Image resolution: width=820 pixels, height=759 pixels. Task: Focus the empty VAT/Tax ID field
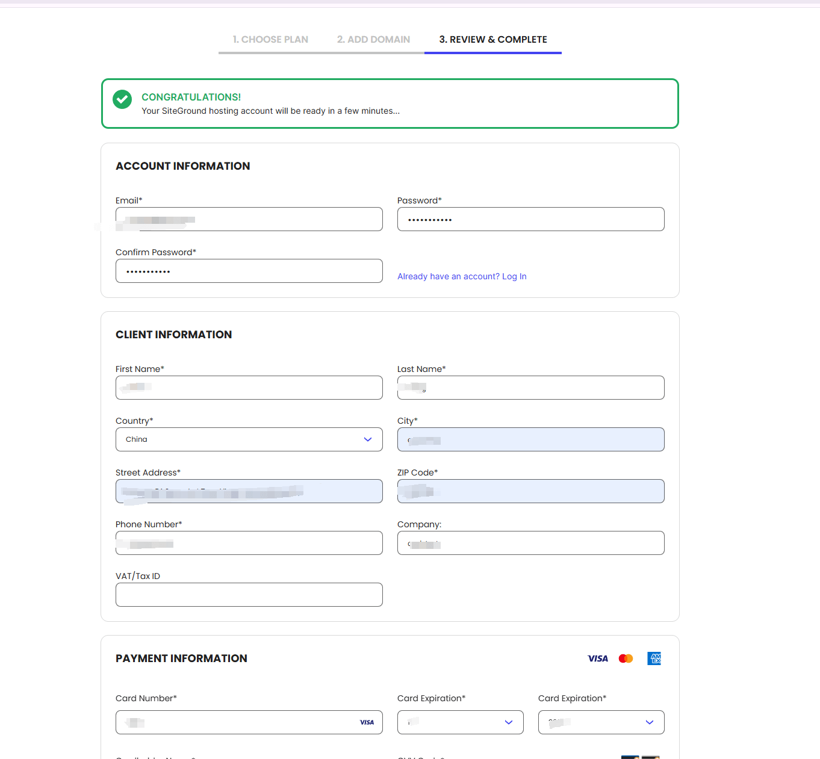tap(249, 595)
